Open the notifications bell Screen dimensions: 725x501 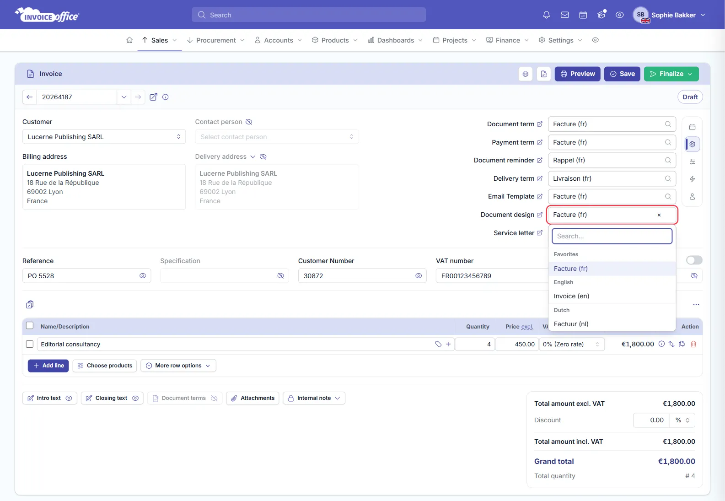(546, 15)
